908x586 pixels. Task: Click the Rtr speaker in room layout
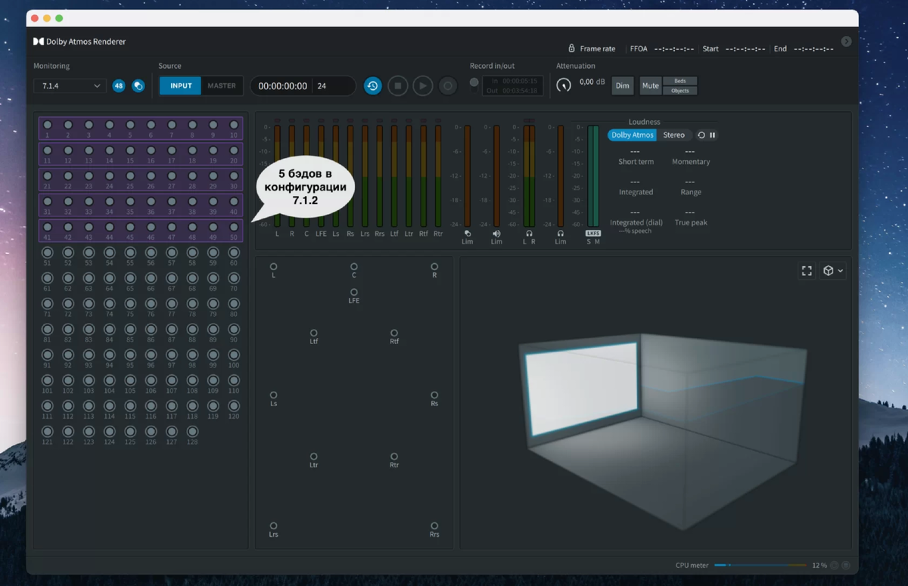point(394,457)
